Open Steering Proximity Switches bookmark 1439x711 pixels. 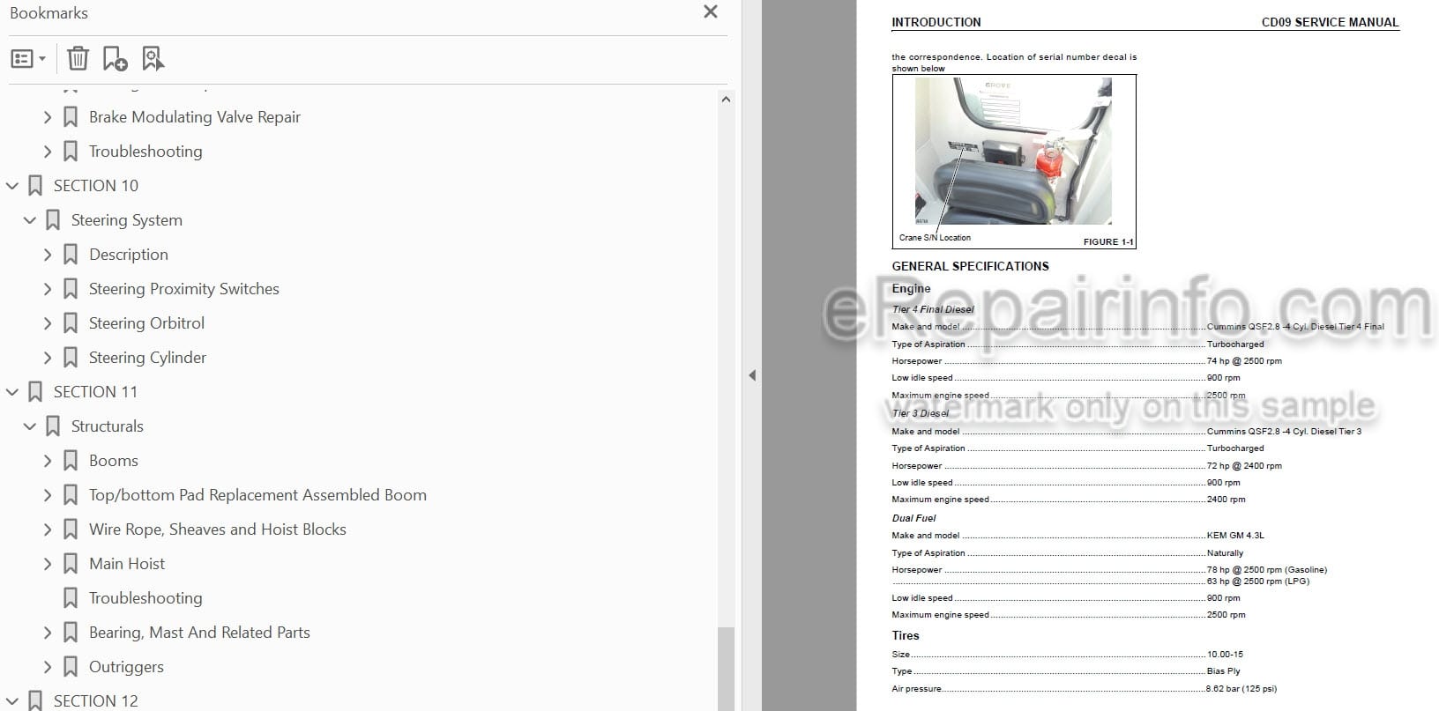pos(184,289)
